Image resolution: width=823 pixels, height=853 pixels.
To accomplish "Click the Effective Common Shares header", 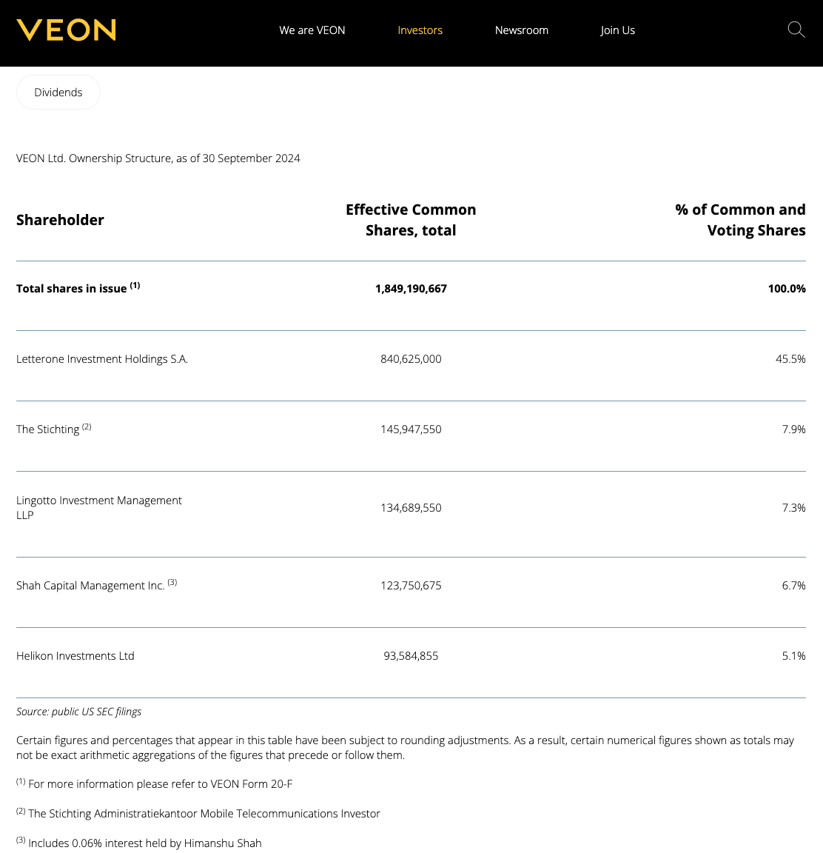I will pos(411,220).
